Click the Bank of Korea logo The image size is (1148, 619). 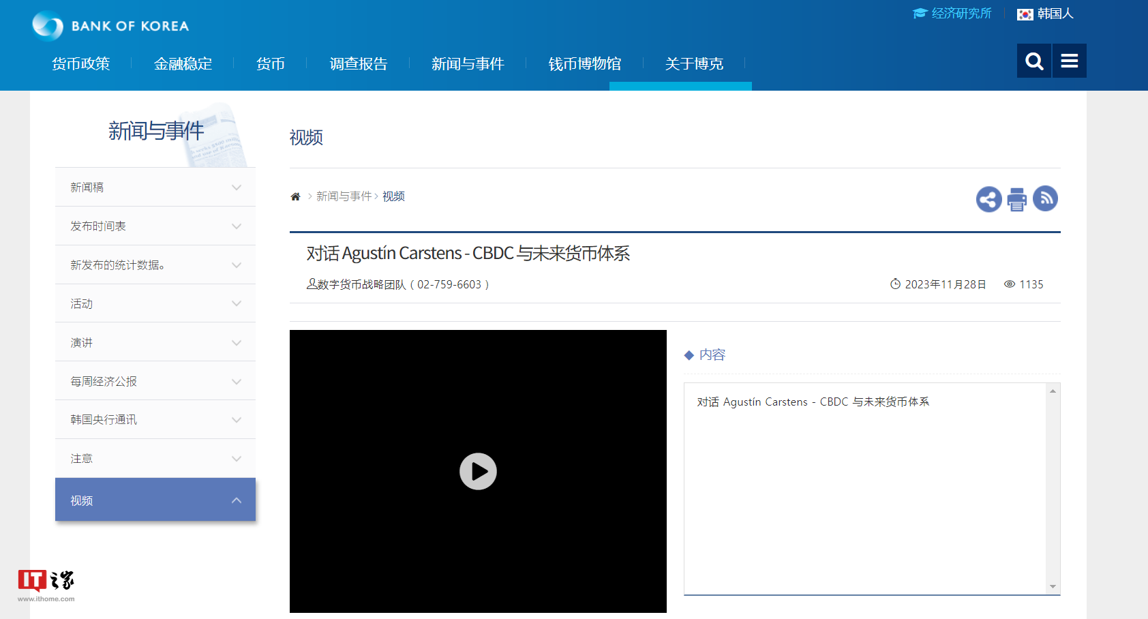(109, 26)
